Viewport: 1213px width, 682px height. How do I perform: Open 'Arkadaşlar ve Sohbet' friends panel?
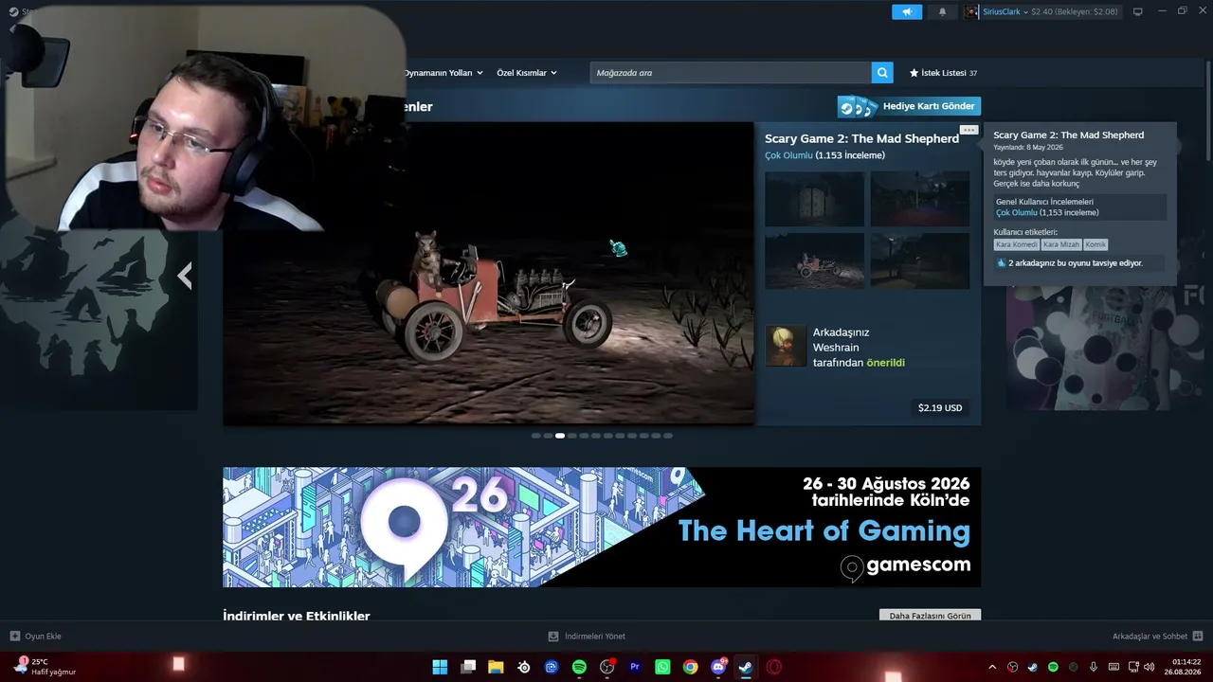[x=1157, y=637]
